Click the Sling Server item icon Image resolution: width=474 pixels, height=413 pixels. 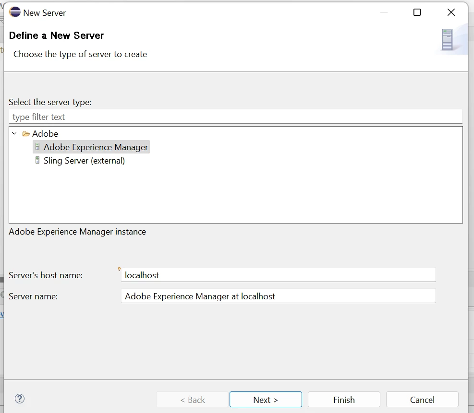pos(37,161)
